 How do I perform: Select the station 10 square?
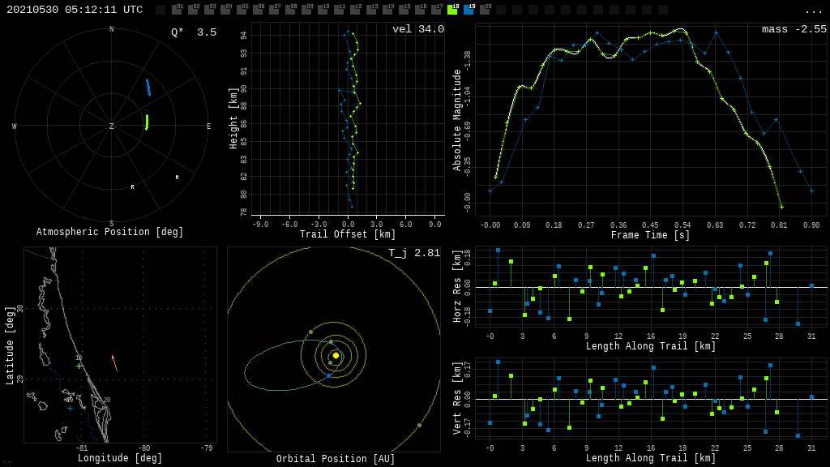pos(323,10)
